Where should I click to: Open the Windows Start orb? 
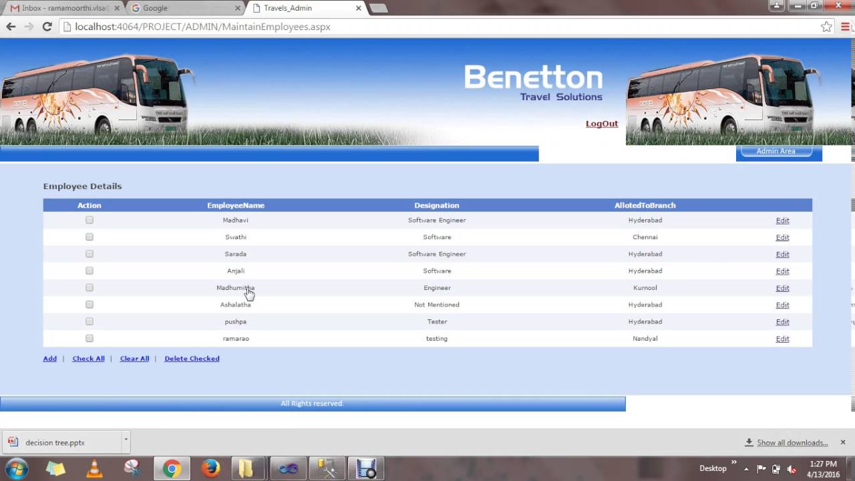click(17, 468)
